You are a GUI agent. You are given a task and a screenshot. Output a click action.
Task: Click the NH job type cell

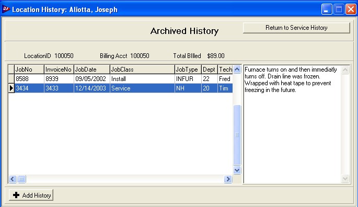coord(188,88)
